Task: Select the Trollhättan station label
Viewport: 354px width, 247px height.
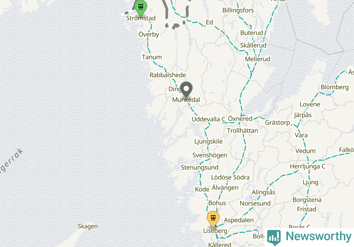Action: tap(242, 131)
